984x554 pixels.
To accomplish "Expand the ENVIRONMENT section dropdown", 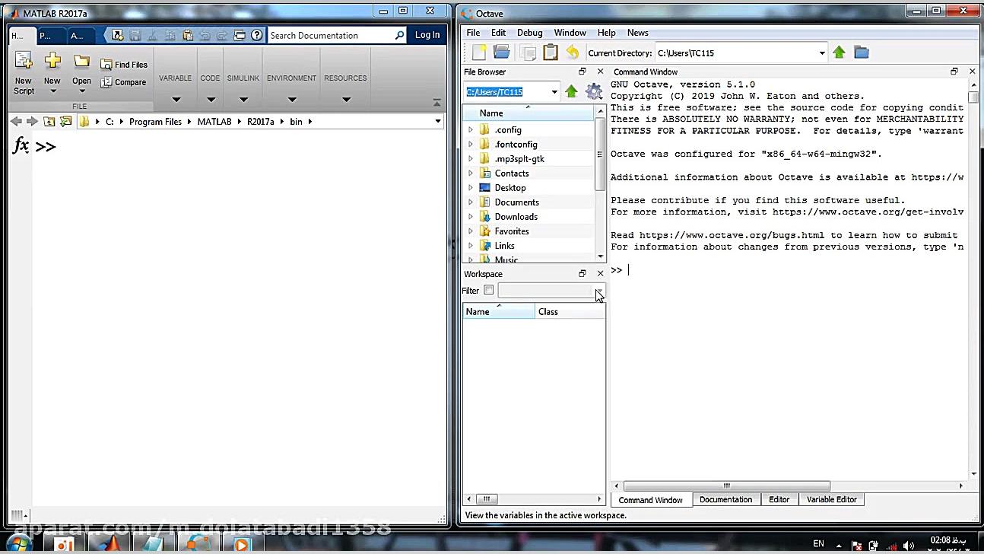I will coord(292,99).
